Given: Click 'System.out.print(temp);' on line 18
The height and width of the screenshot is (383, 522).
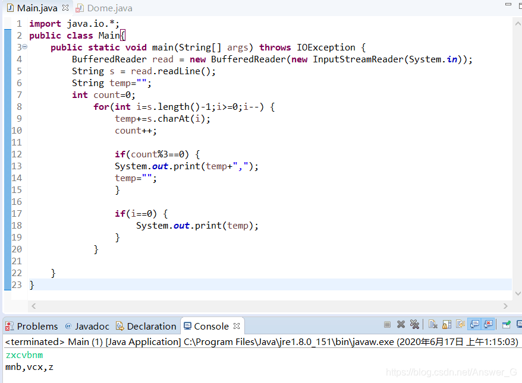Looking at the screenshot, I should click(x=197, y=226).
